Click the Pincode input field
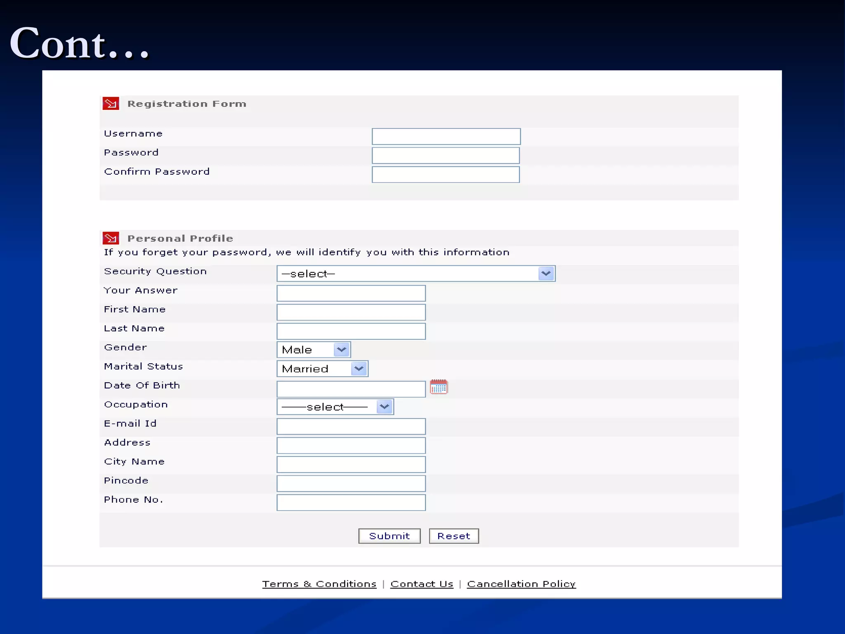The height and width of the screenshot is (634, 845). click(x=351, y=483)
